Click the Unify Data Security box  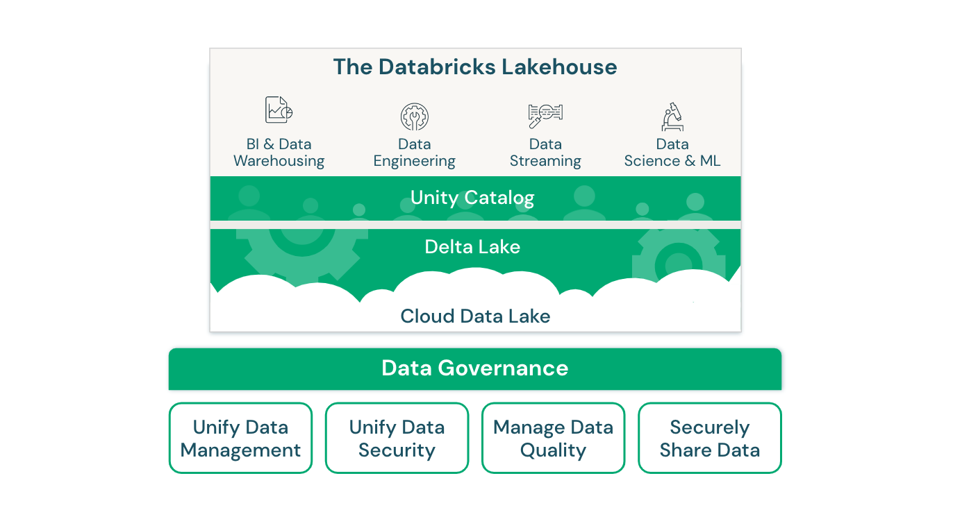point(397,438)
